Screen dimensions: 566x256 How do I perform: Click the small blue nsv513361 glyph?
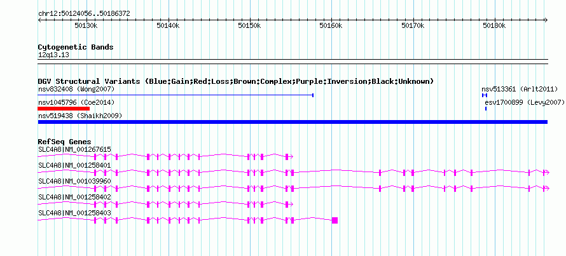tap(485, 95)
